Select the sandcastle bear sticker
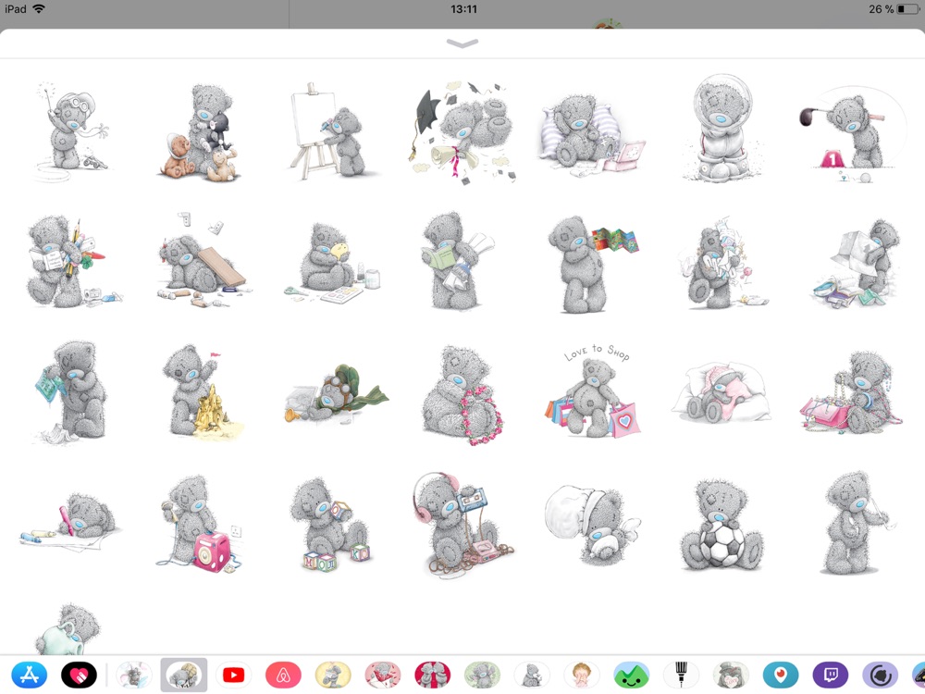The width and height of the screenshot is (925, 694). [202, 391]
